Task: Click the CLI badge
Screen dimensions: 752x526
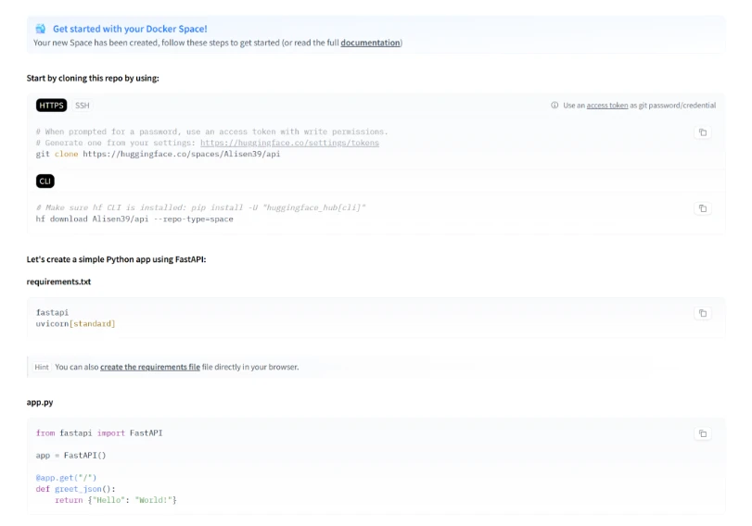Action: click(x=45, y=181)
